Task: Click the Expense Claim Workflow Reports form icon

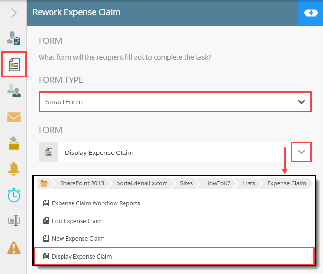Action: point(46,203)
